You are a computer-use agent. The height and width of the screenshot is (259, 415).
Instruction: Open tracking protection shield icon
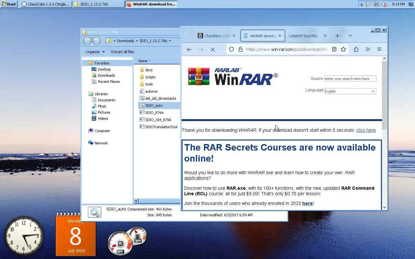click(x=231, y=49)
